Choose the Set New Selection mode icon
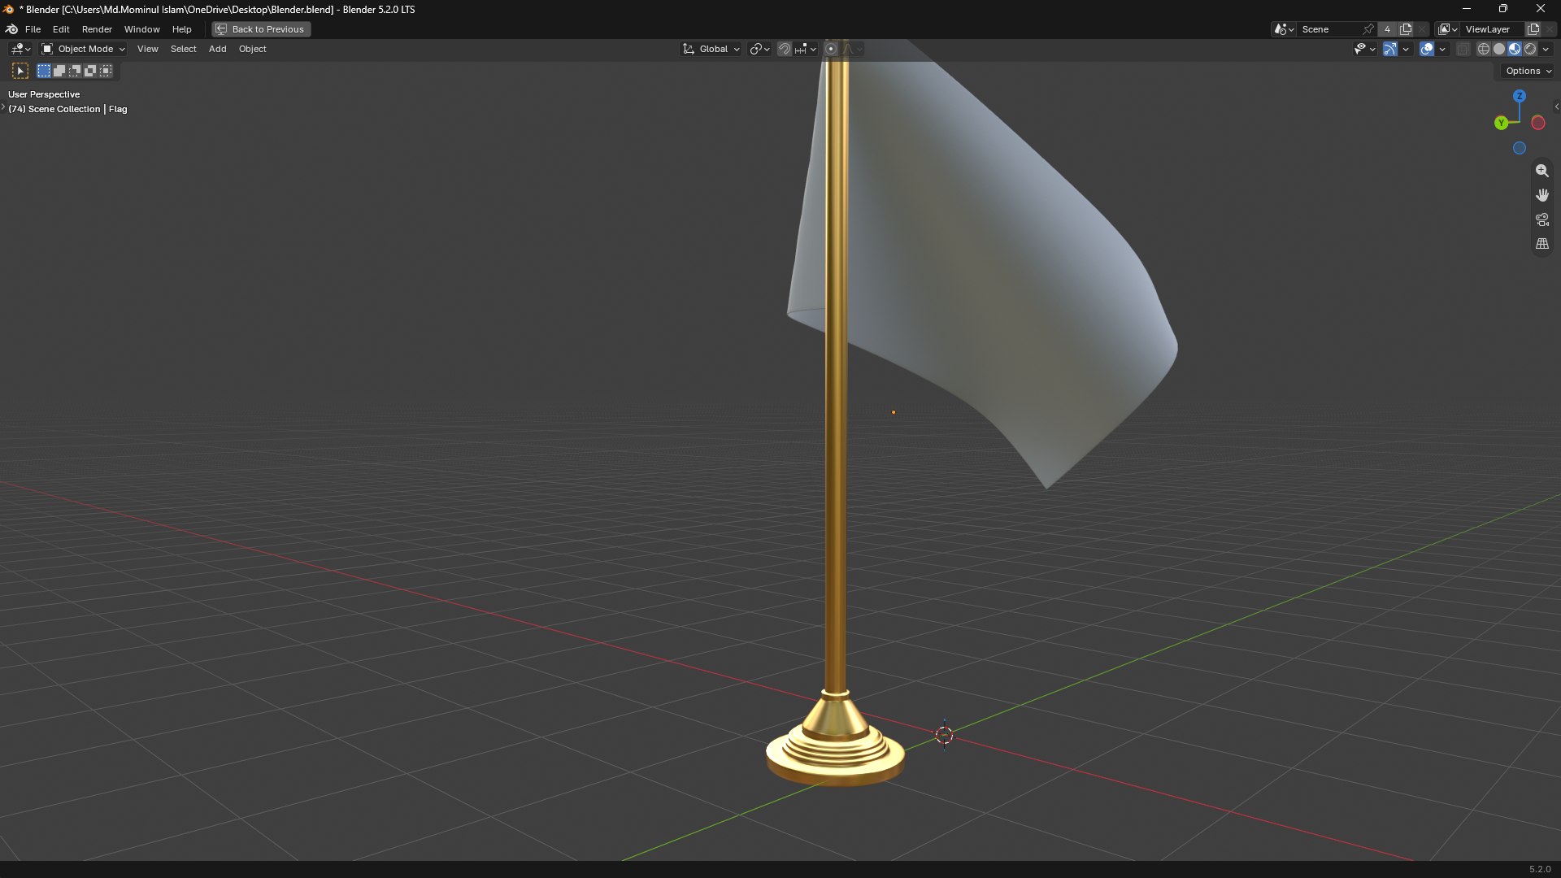Image resolution: width=1561 pixels, height=878 pixels. (44, 71)
